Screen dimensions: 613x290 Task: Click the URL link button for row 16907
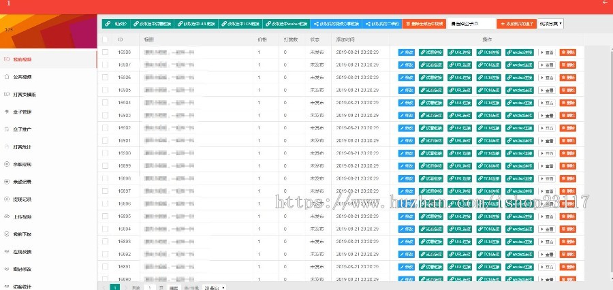pyautogui.click(x=460, y=65)
